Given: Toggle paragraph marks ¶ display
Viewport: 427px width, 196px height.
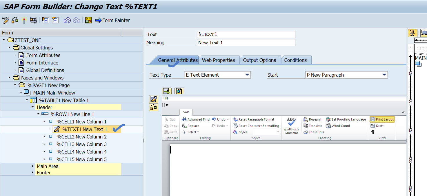Looking at the screenshot, I should click(x=373, y=132).
